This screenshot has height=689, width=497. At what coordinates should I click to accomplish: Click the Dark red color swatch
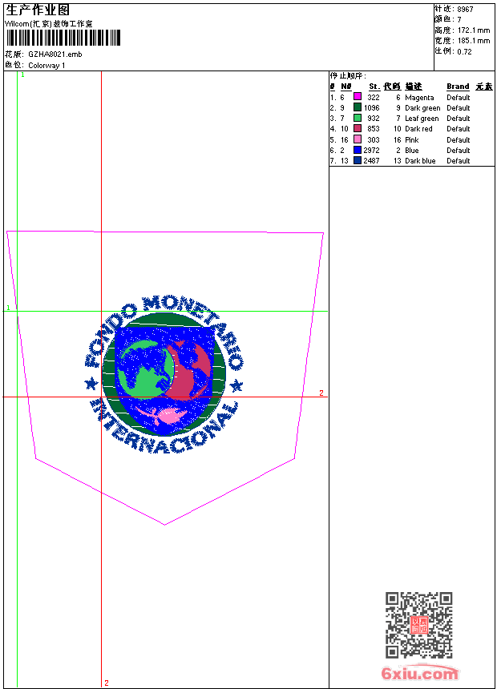[x=358, y=128]
